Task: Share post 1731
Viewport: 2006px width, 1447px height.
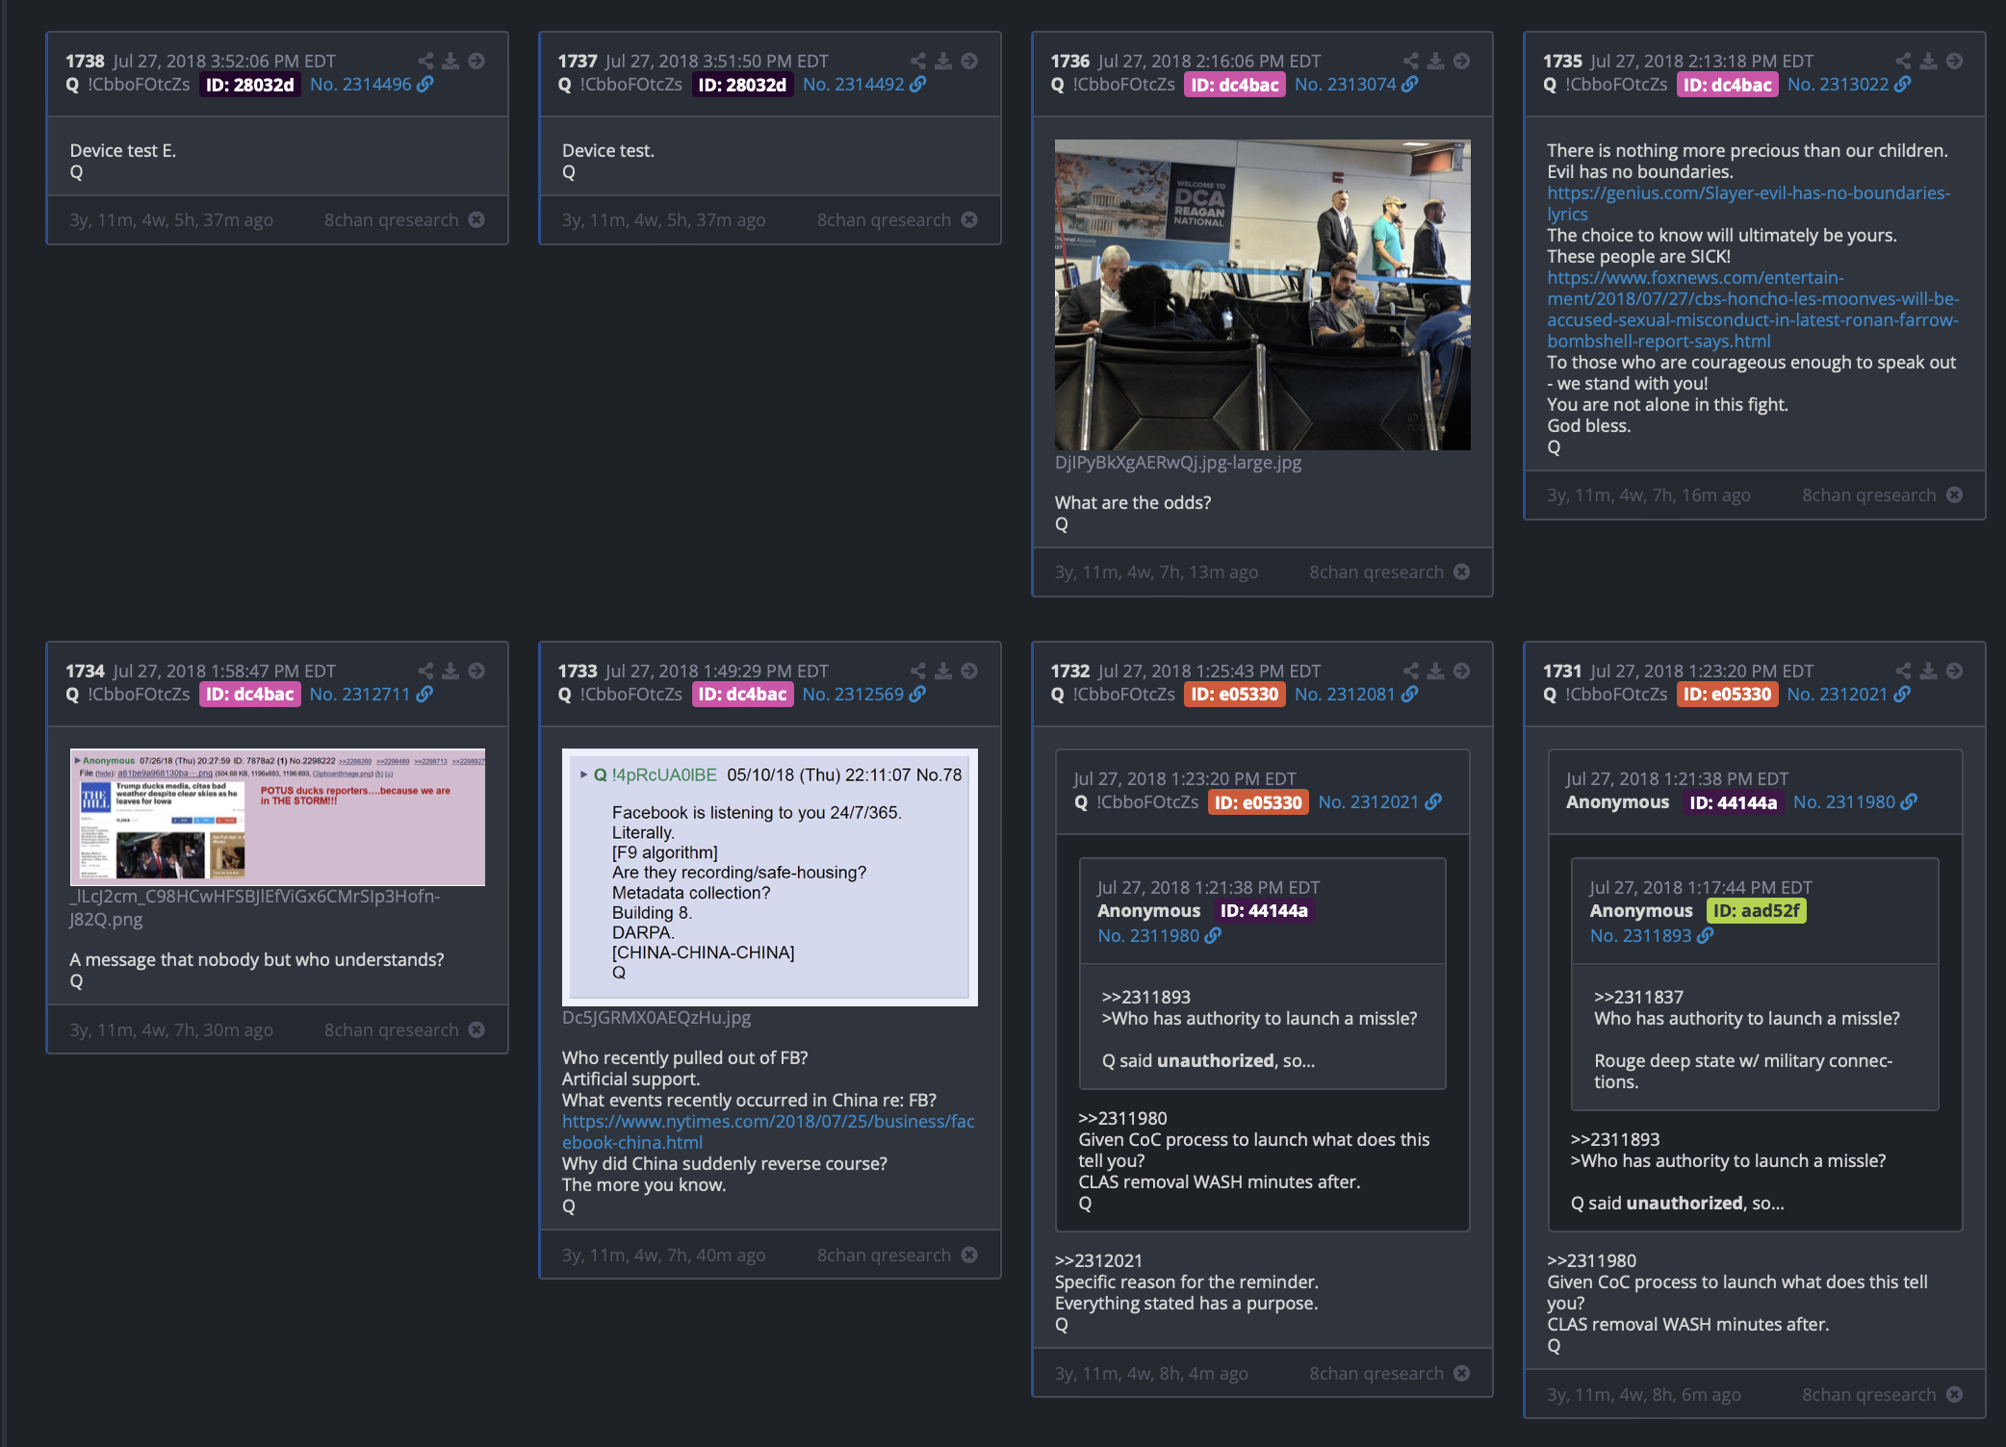Action: pos(1904,671)
